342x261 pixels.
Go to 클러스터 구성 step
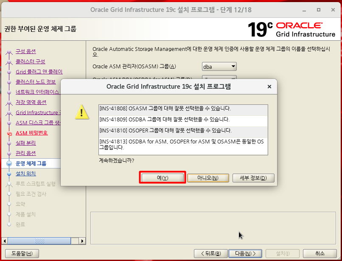coord(30,62)
